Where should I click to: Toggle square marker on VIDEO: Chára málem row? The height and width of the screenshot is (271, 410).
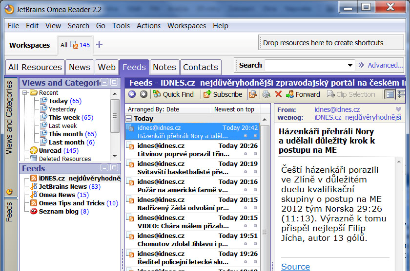coord(255,226)
